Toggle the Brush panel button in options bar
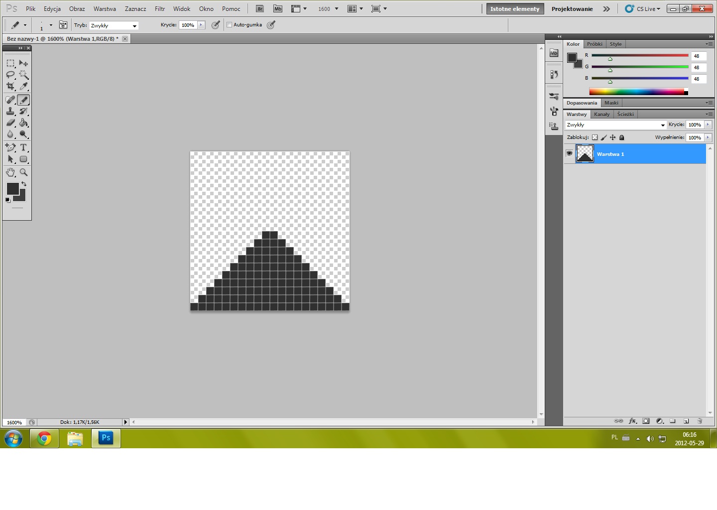Image resolution: width=717 pixels, height=510 pixels. click(x=63, y=25)
